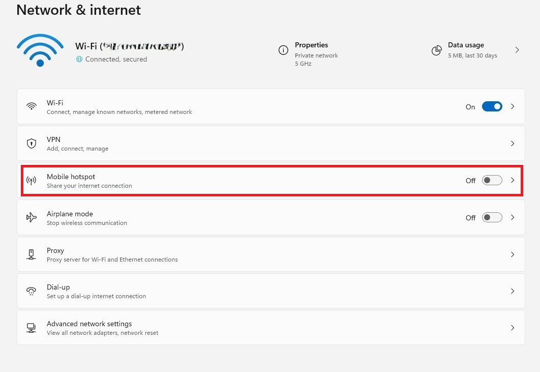Expand the Wi-Fi settings chevron
Image resolution: width=540 pixels, height=372 pixels.
(513, 106)
